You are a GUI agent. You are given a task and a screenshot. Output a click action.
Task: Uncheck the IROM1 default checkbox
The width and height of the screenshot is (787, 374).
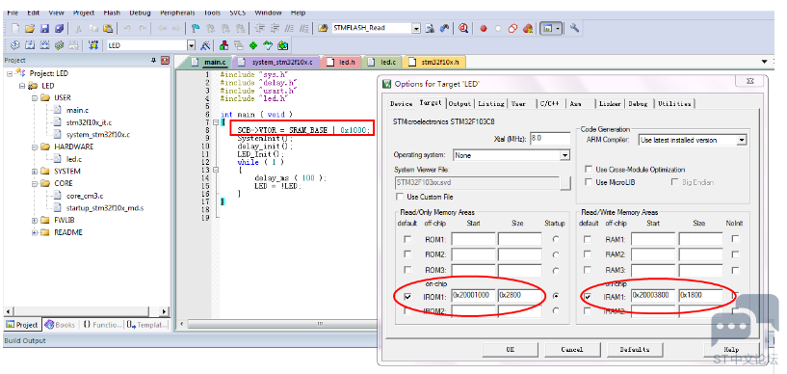(x=408, y=297)
